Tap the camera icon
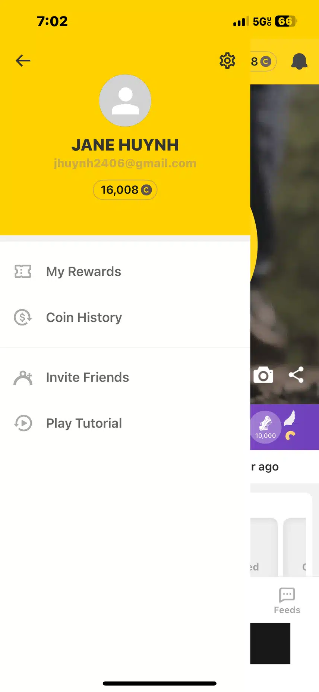The height and width of the screenshot is (692, 319). (263, 375)
